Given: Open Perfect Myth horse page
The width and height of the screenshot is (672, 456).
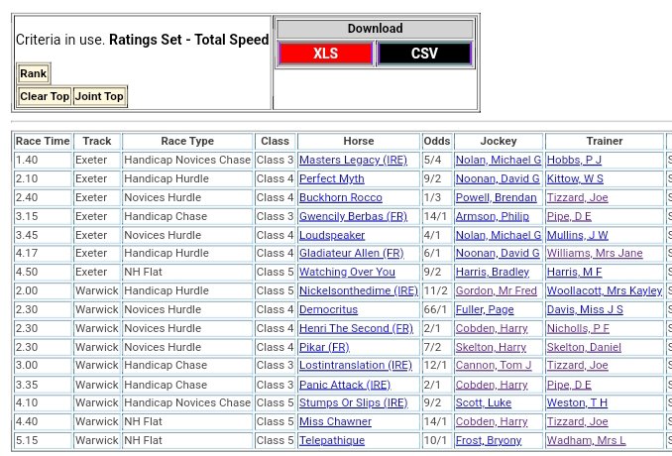Looking at the screenshot, I should 331,178.
